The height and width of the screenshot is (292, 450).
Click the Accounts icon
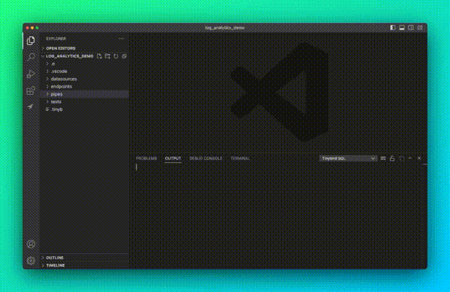pyautogui.click(x=31, y=244)
